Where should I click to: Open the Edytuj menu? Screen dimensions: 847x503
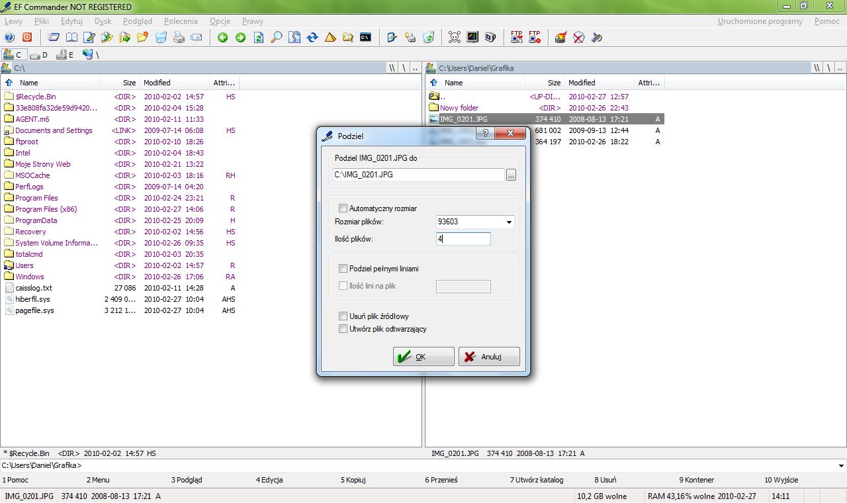(71, 21)
